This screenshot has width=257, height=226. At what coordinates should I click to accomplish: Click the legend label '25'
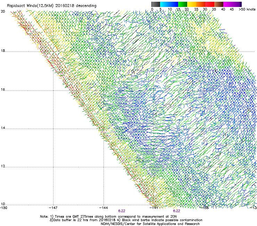coord(196,9)
